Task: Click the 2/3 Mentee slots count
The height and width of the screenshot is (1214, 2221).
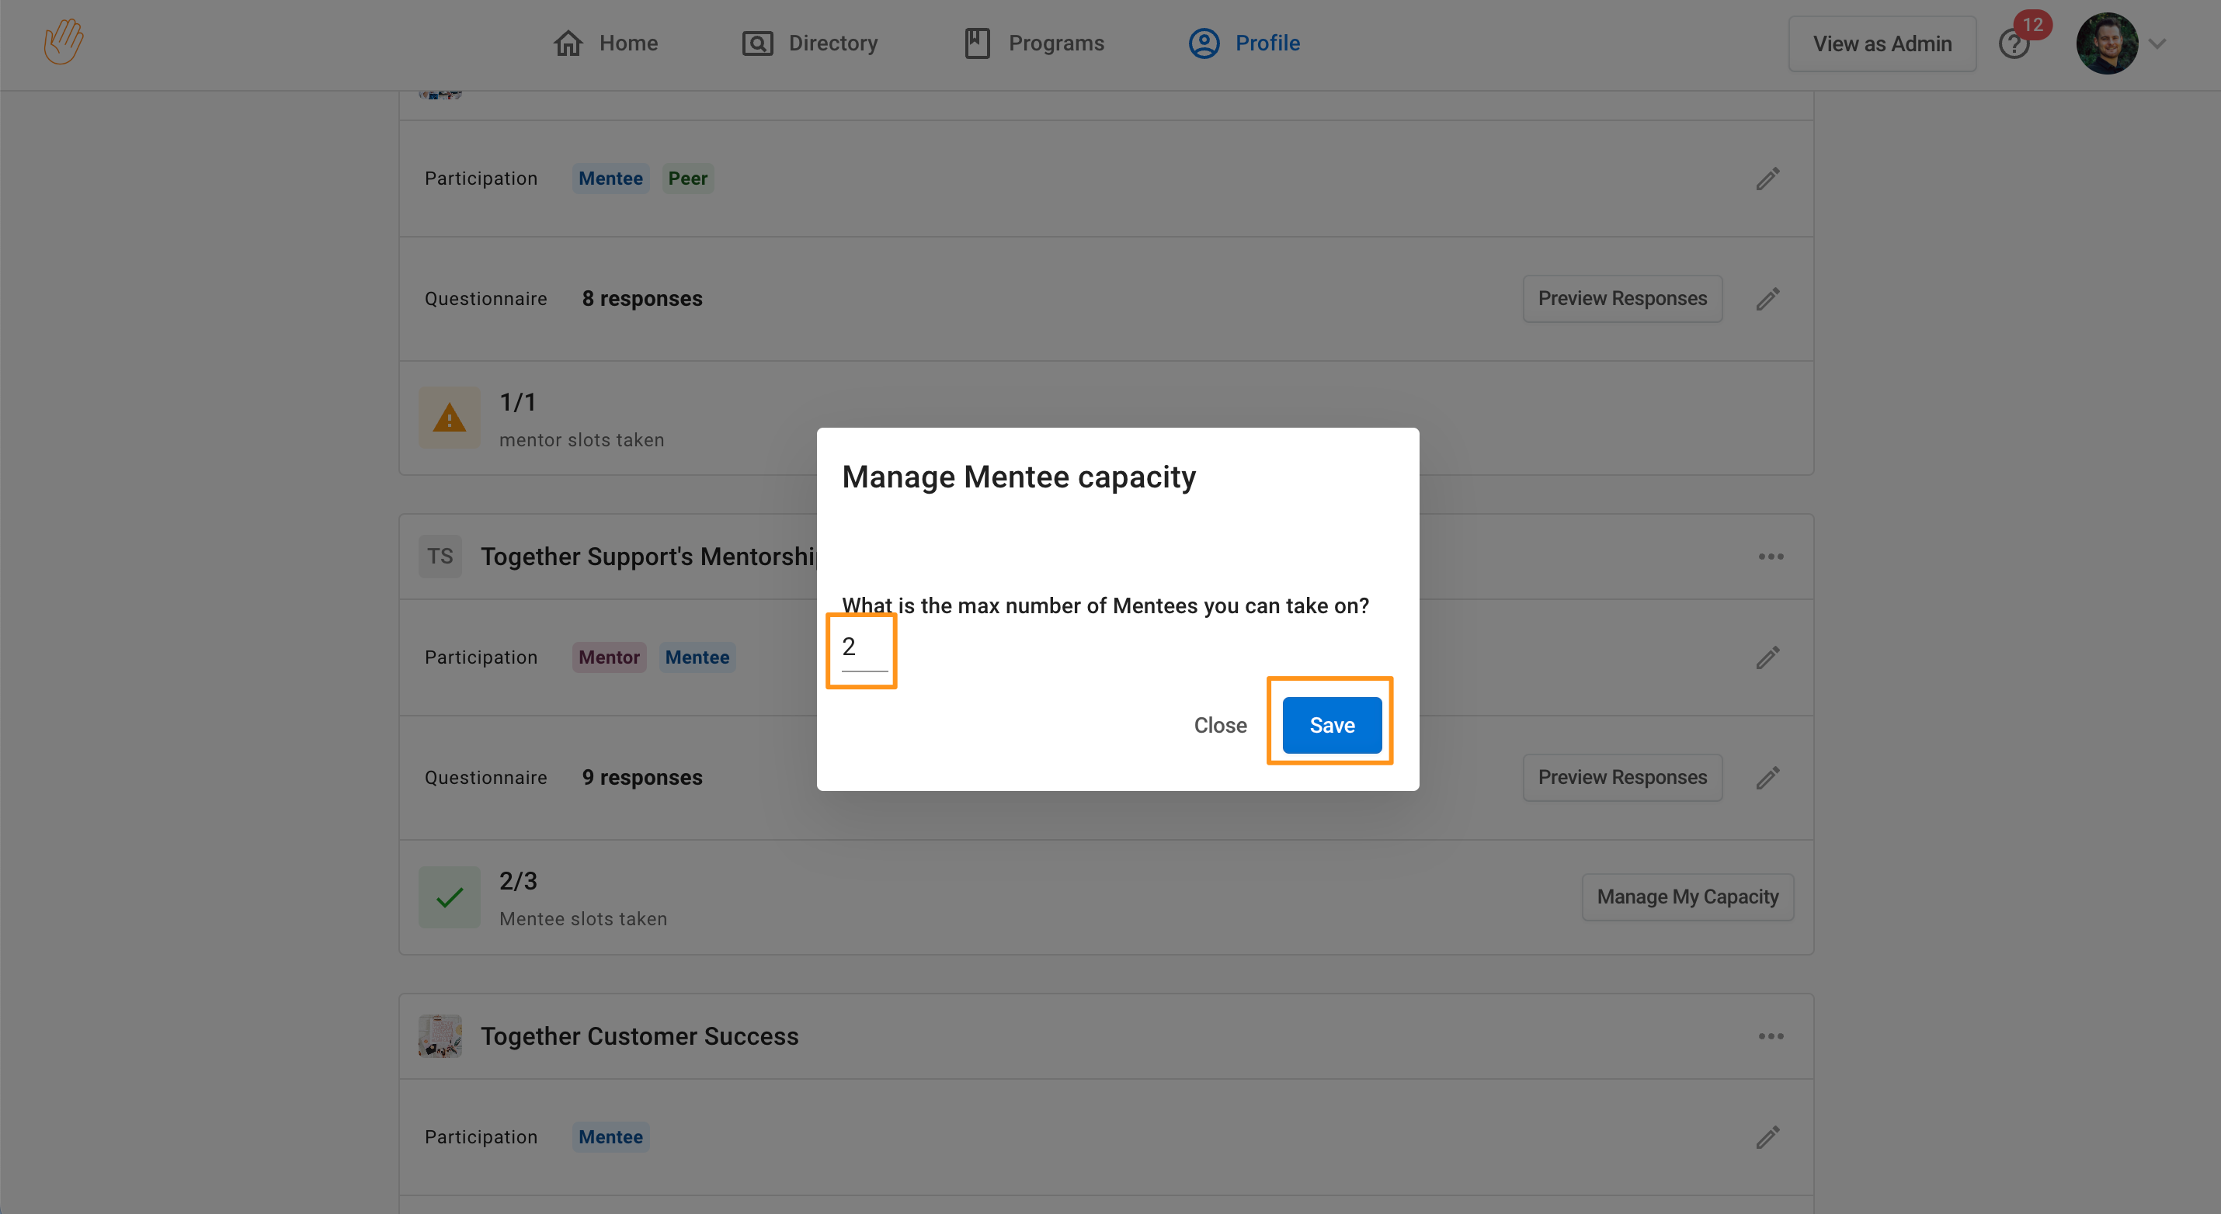Action: click(518, 880)
